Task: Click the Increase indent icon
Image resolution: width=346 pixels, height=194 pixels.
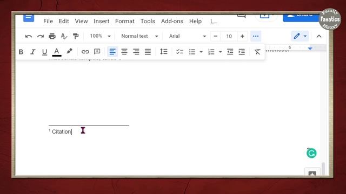Action: point(242,52)
